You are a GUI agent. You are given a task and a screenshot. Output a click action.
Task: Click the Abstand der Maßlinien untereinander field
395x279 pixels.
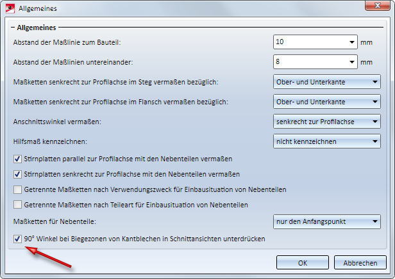click(x=315, y=62)
